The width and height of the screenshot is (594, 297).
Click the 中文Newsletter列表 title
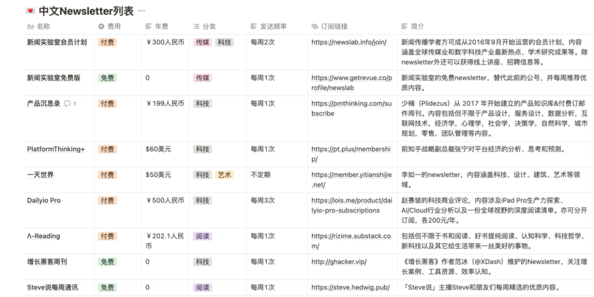click(x=86, y=11)
